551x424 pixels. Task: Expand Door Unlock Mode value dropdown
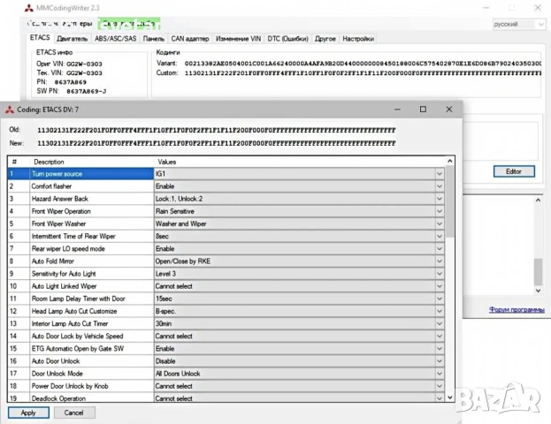point(440,374)
